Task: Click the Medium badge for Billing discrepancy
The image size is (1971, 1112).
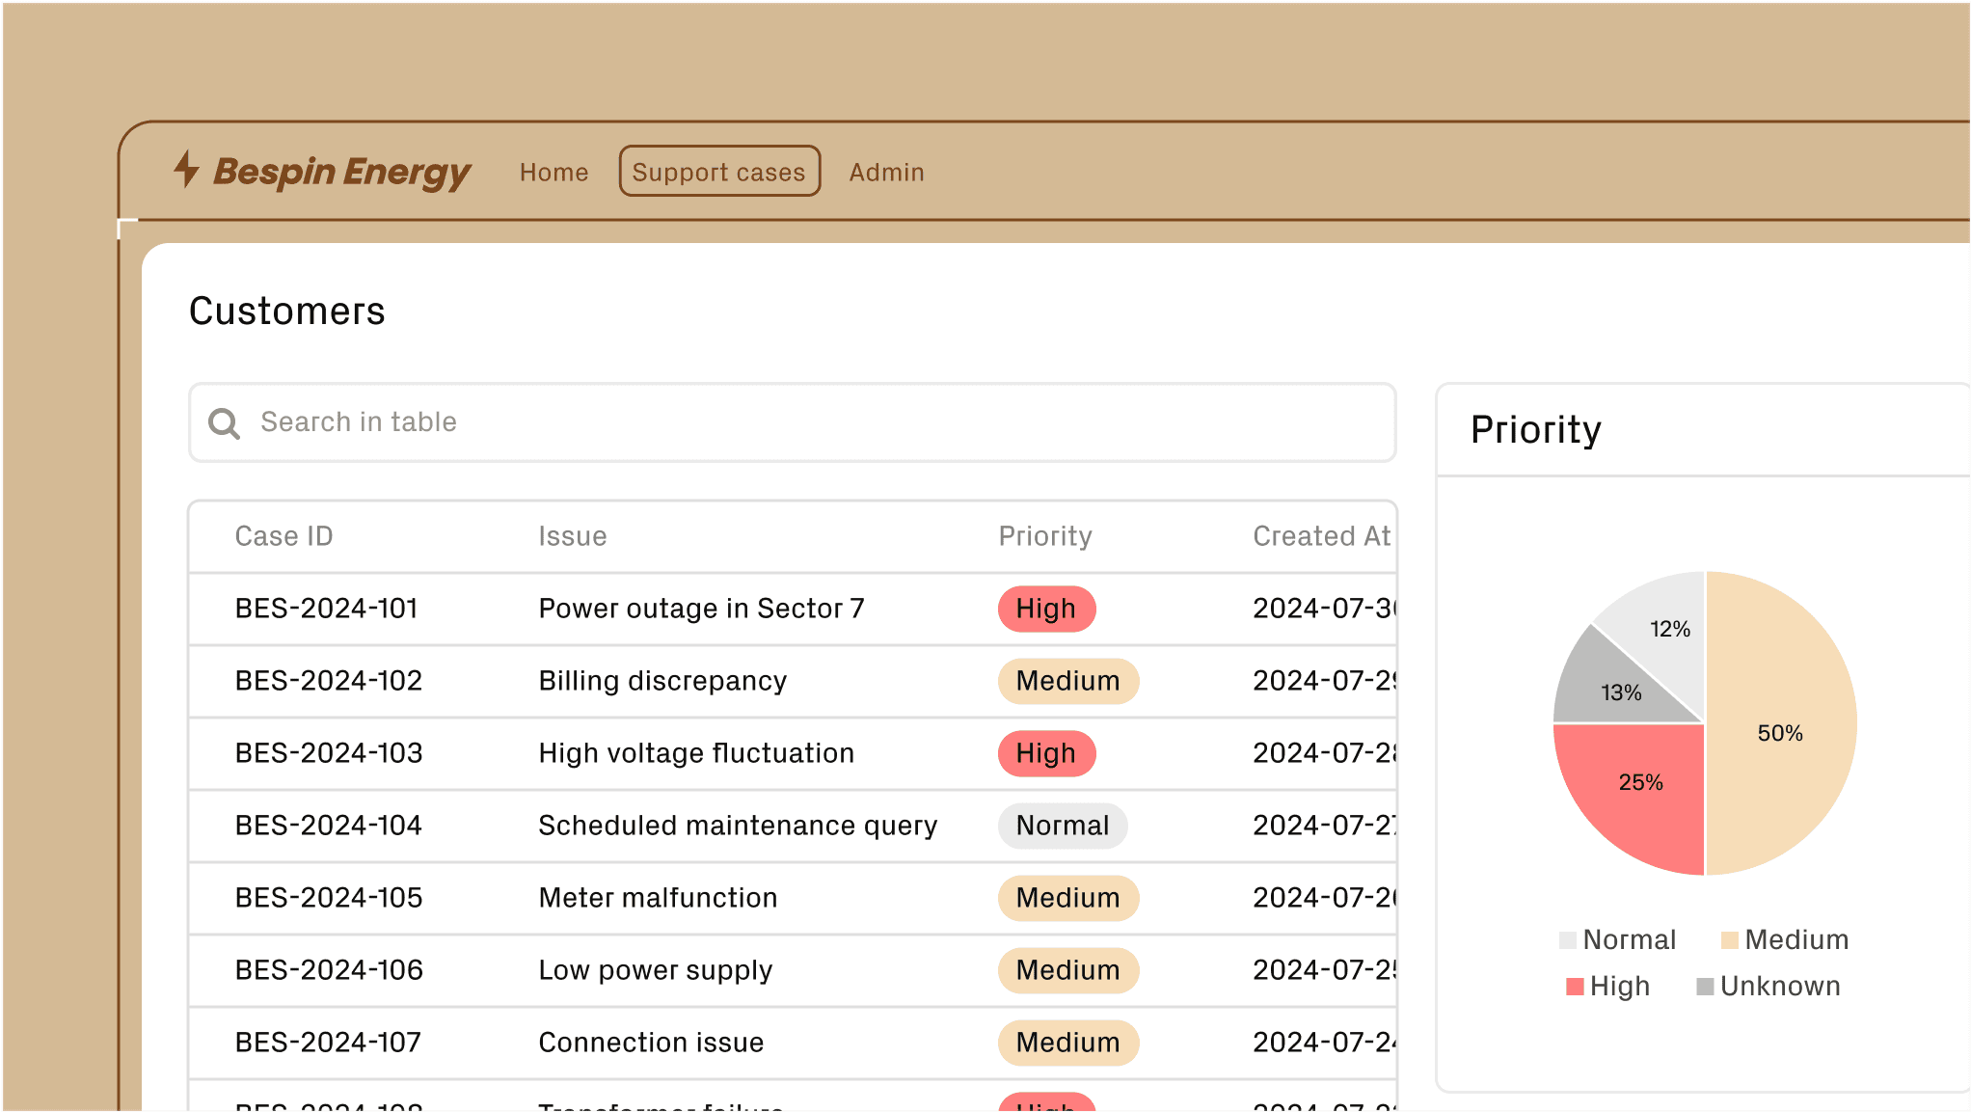Action: pos(1067,681)
